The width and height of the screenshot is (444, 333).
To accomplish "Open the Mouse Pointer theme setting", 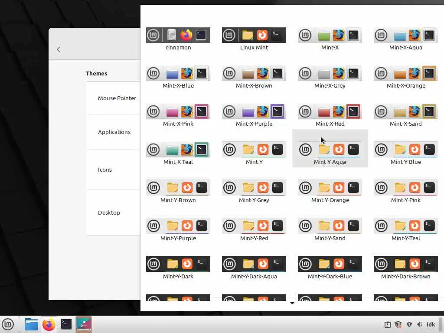I will pyautogui.click(x=113, y=98).
